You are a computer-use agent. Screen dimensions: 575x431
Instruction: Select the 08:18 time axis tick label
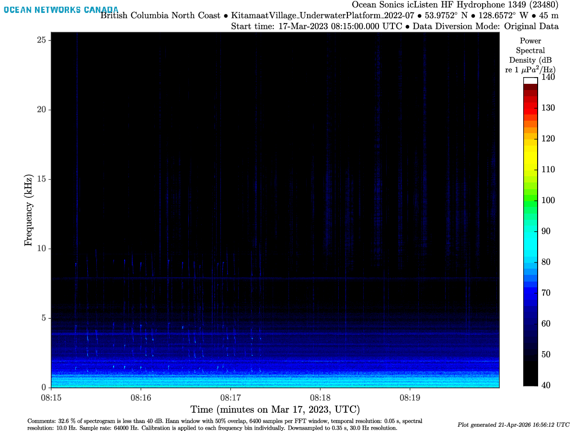tap(320, 397)
